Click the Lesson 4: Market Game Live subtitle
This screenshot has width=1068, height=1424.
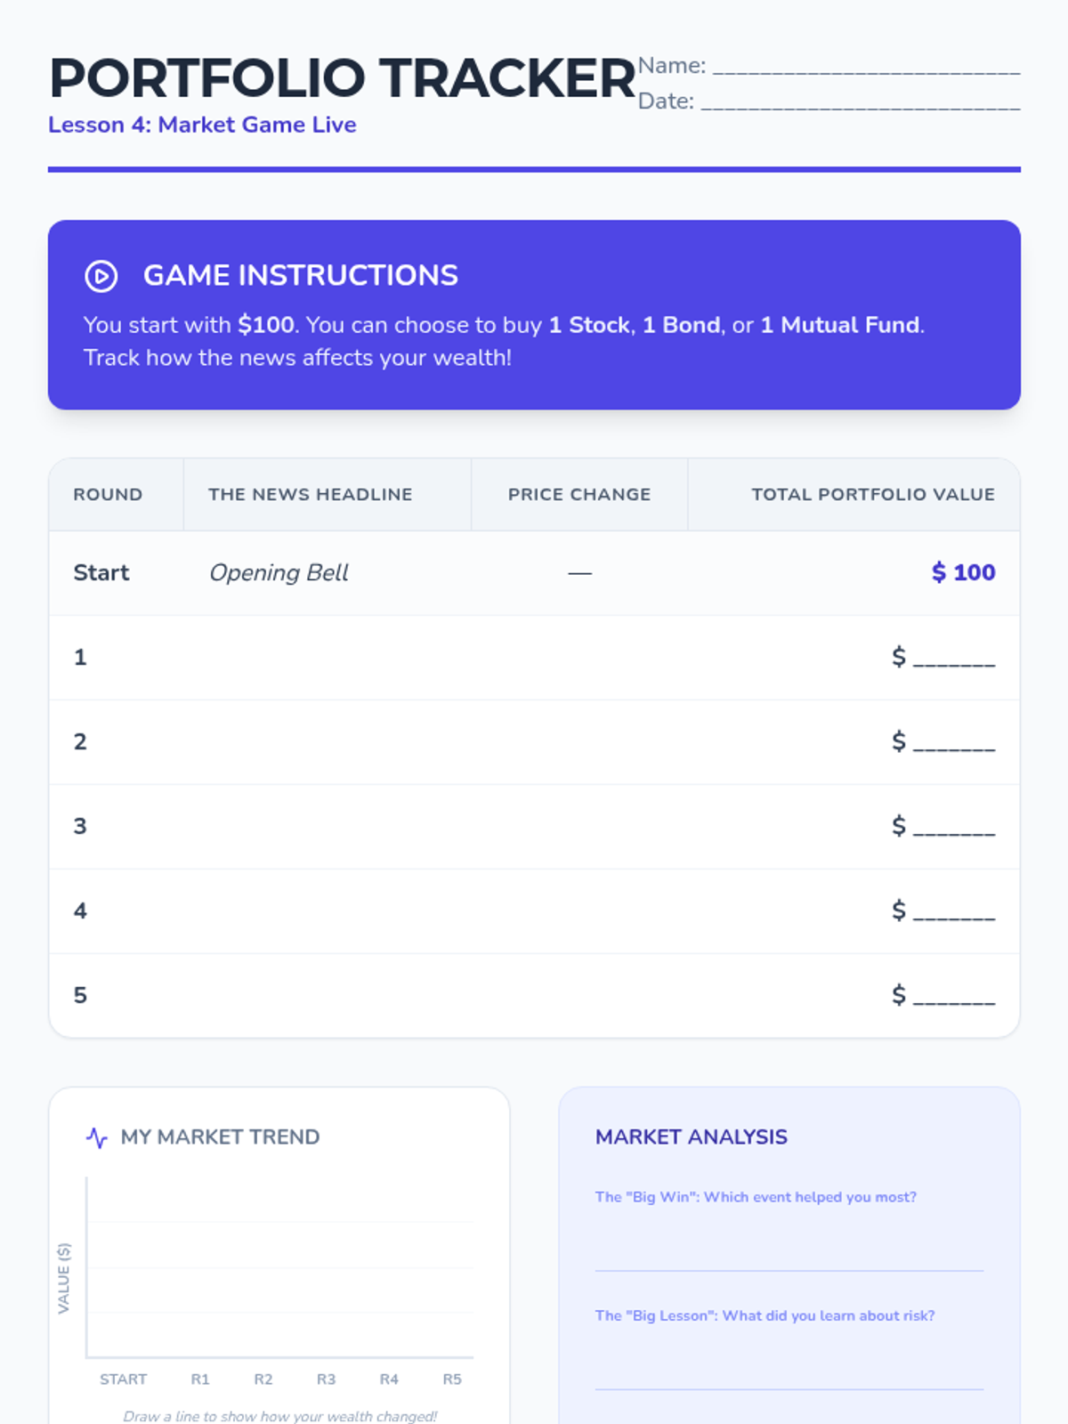pos(202,125)
